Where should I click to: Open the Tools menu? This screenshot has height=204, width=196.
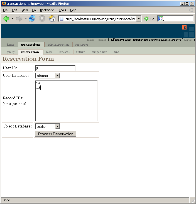point(62,10)
